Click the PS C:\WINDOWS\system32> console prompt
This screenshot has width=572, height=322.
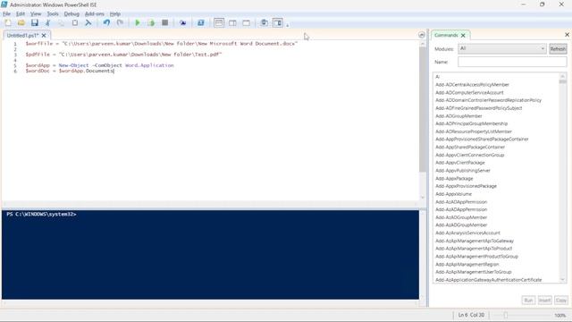tap(41, 215)
